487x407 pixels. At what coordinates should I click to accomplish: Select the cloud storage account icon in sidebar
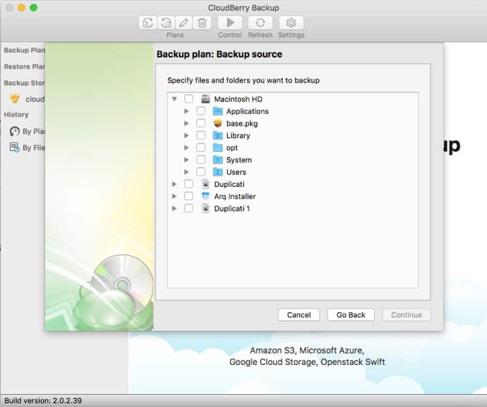pyautogui.click(x=14, y=99)
